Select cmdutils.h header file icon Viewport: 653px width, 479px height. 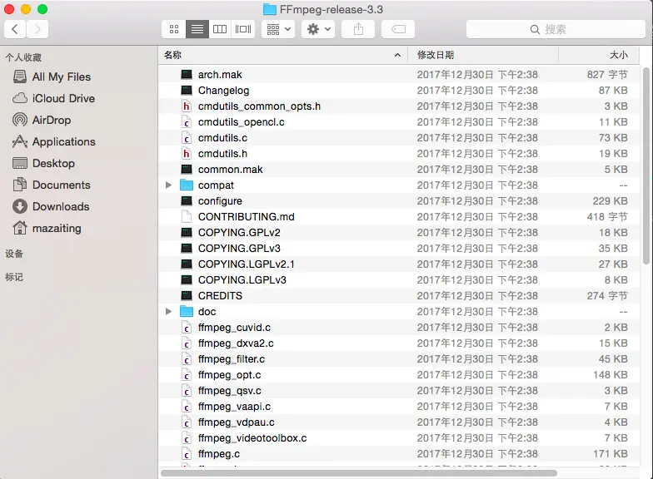tap(187, 153)
